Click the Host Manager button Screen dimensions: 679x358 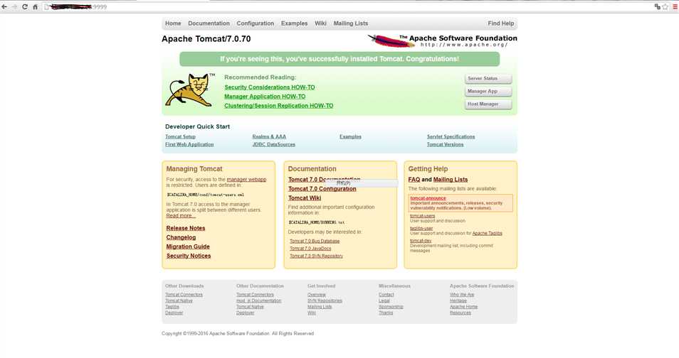[488, 104]
